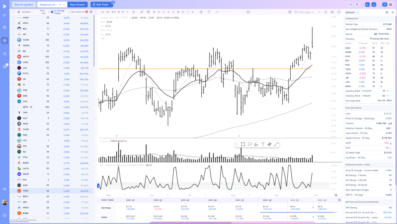Image resolution: width=397 pixels, height=224 pixels.
Task: Tick the checkbox next to NVAX
Action: point(13,17)
